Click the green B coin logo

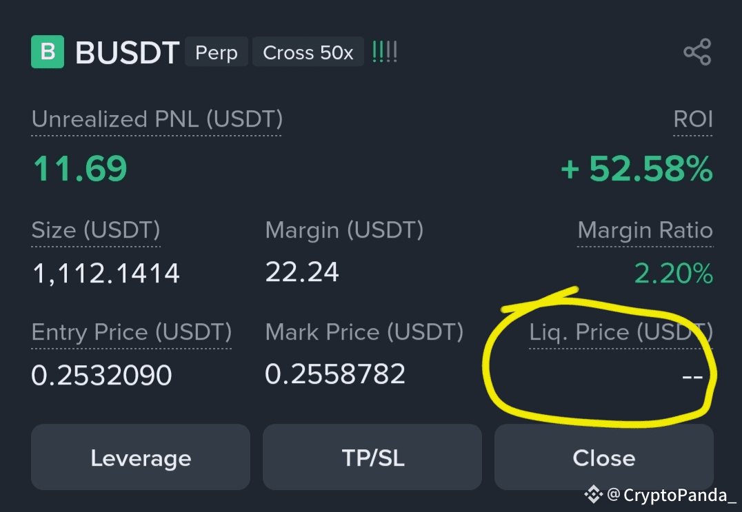pyautogui.click(x=48, y=52)
